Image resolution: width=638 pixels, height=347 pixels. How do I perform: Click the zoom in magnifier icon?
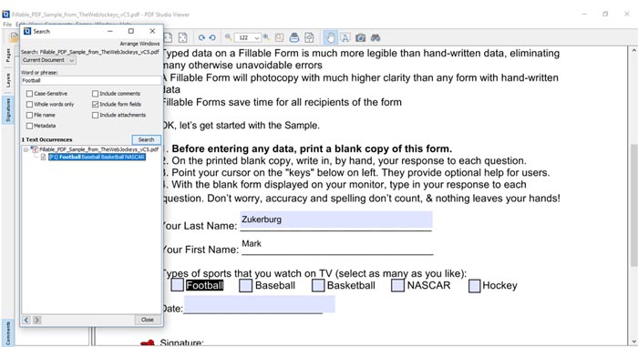coord(266,37)
